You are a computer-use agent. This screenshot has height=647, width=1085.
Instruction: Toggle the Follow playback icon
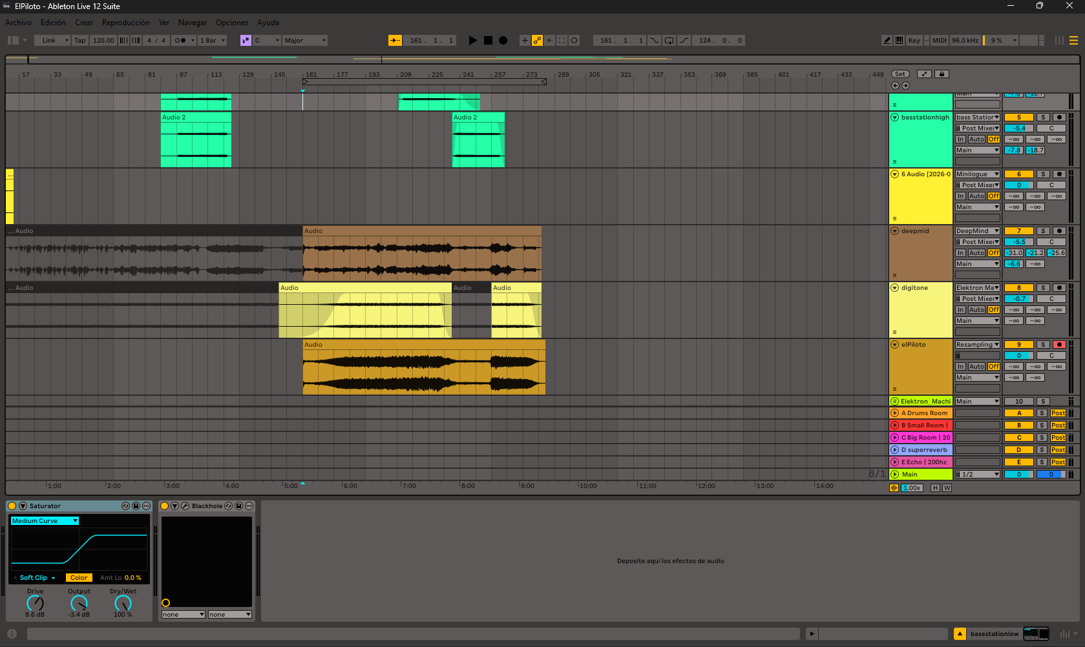click(x=395, y=40)
